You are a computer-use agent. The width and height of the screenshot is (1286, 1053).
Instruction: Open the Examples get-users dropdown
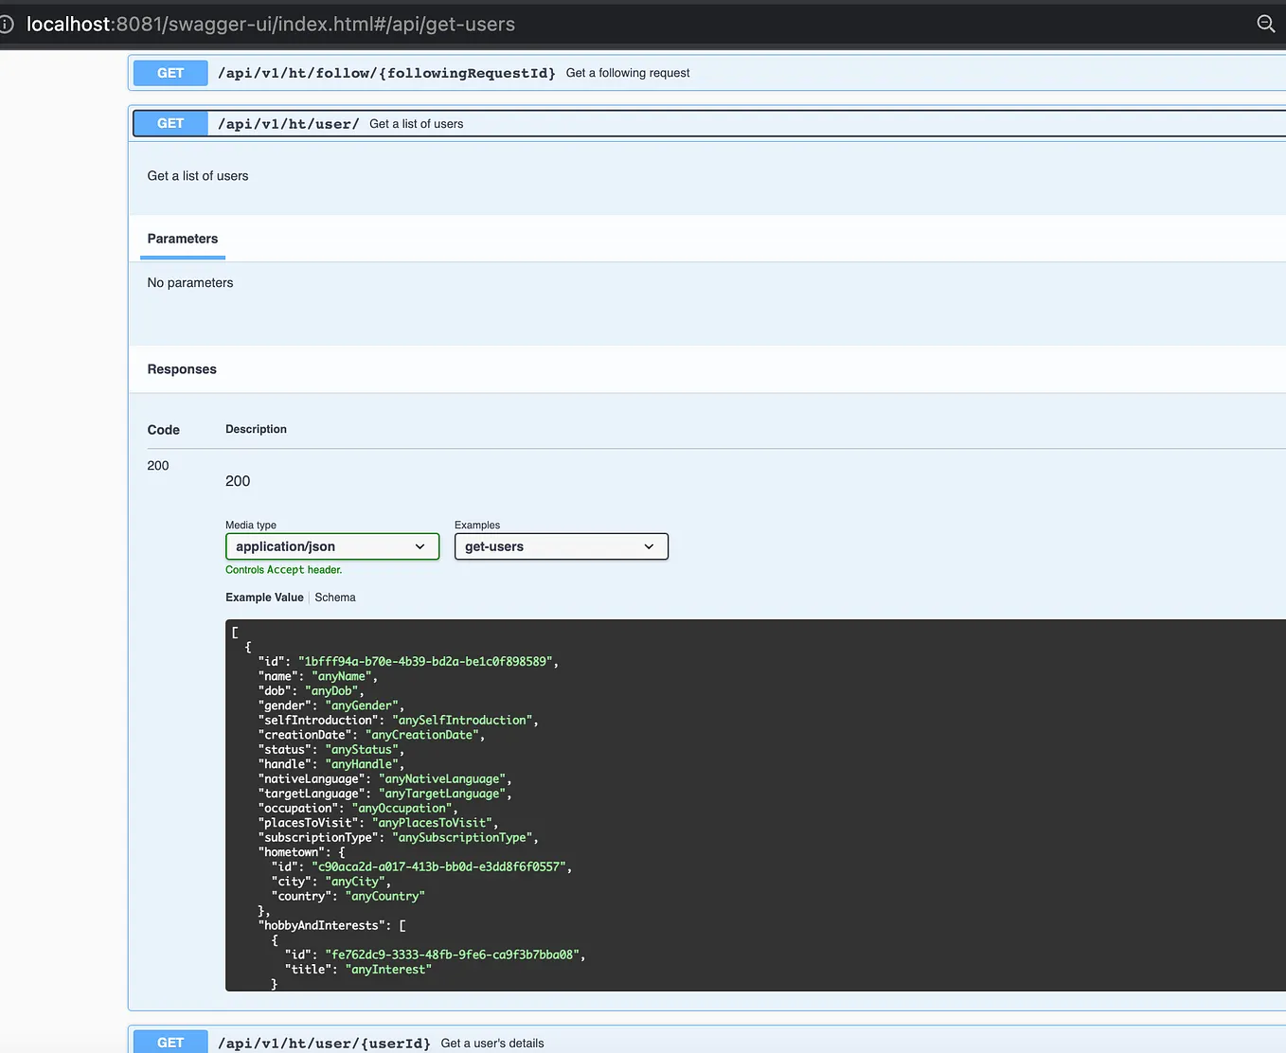[562, 546]
